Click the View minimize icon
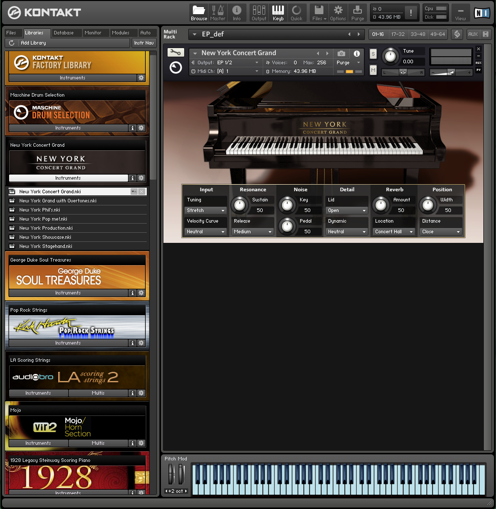The height and width of the screenshot is (509, 496). [460, 13]
